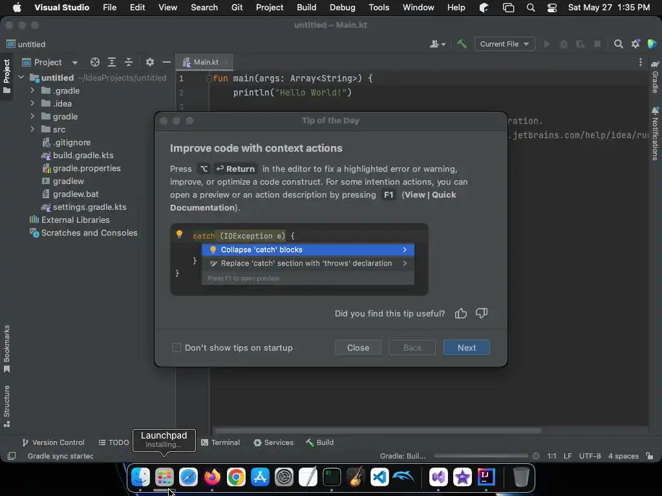Image resolution: width=662 pixels, height=496 pixels.
Task: Open IntelliJ IDEA icon in the Dock
Action: [x=486, y=477]
